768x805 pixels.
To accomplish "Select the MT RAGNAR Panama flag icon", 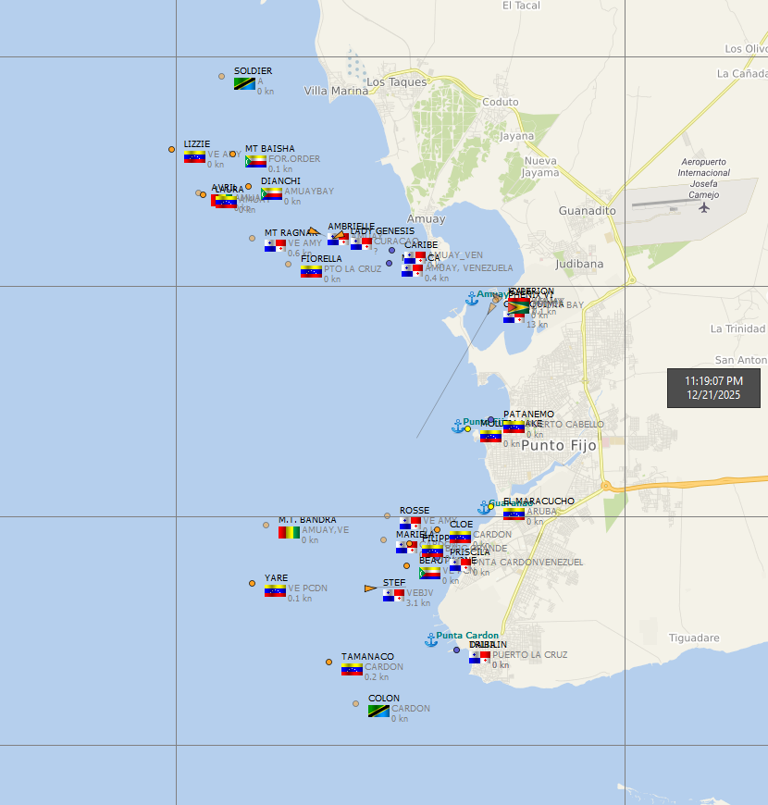I will (275, 245).
